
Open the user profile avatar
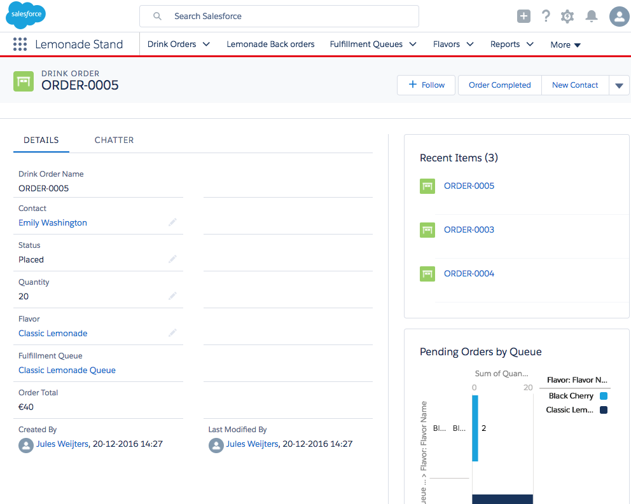point(619,17)
